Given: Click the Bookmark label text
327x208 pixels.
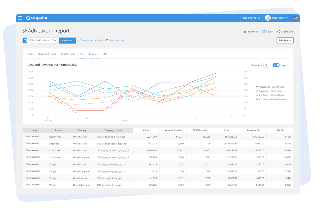Looking at the screenshot, I should point(253,32).
